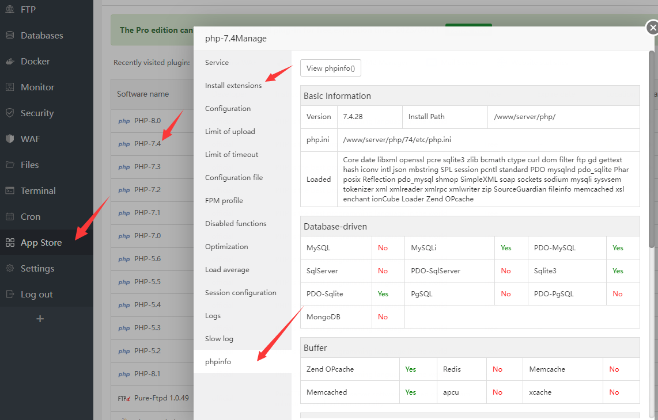Open Databases via its sidebar icon

[x=10, y=35]
